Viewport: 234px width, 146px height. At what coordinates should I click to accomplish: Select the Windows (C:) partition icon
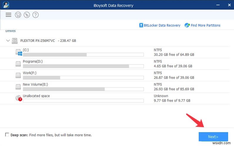[x=19, y=52]
